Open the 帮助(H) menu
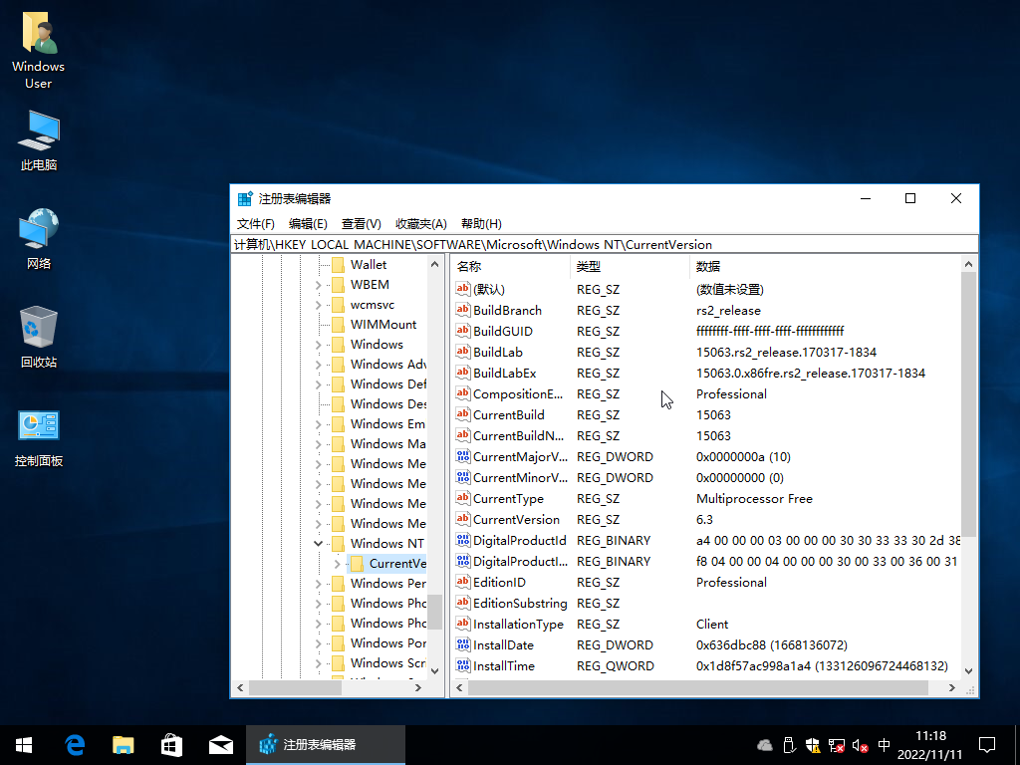Image resolution: width=1020 pixels, height=765 pixels. coord(481,224)
